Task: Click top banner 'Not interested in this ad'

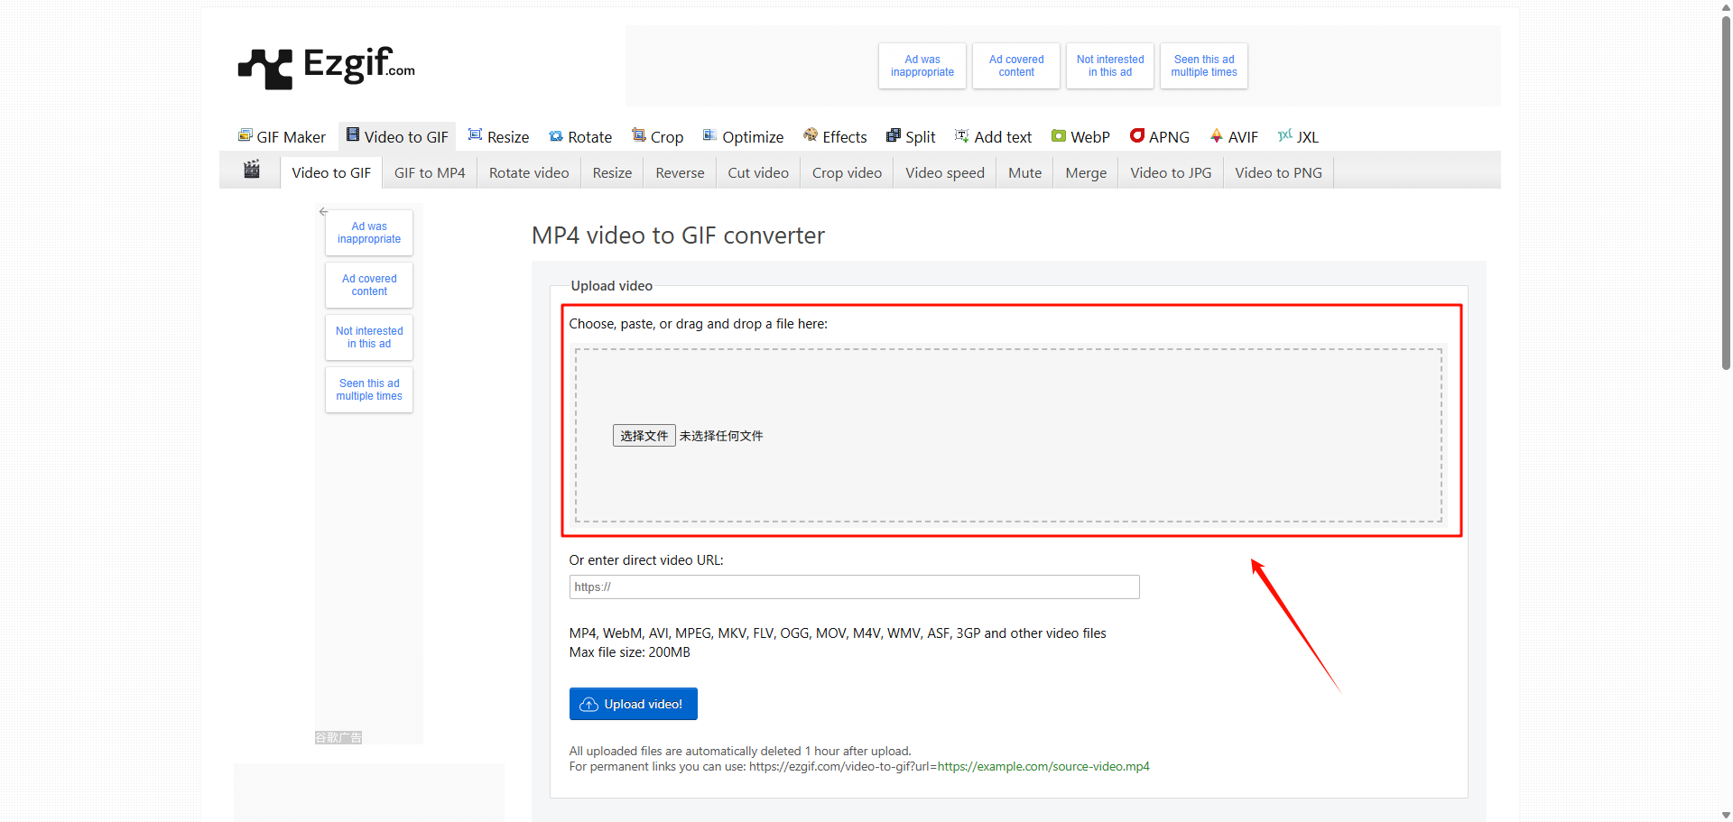Action: tap(1110, 66)
